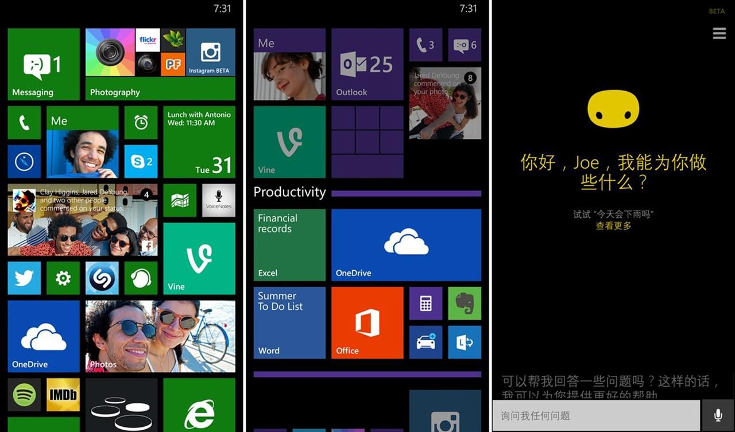
Task: Tap the 查看更多 link in Cortana
Action: tap(613, 226)
